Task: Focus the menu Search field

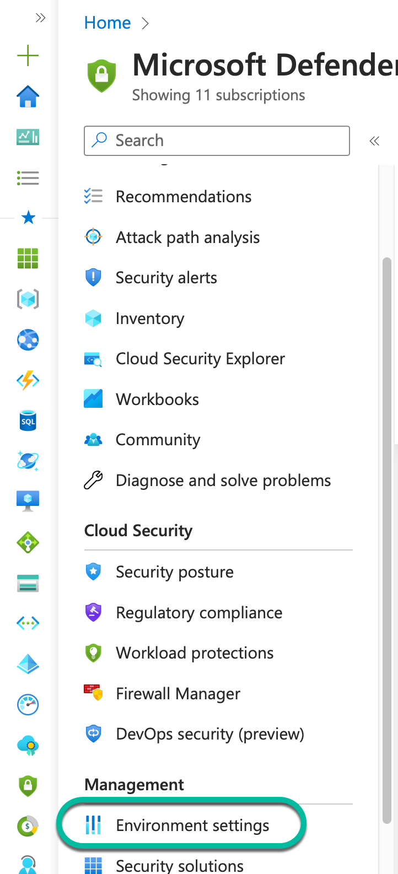Action: [x=217, y=141]
